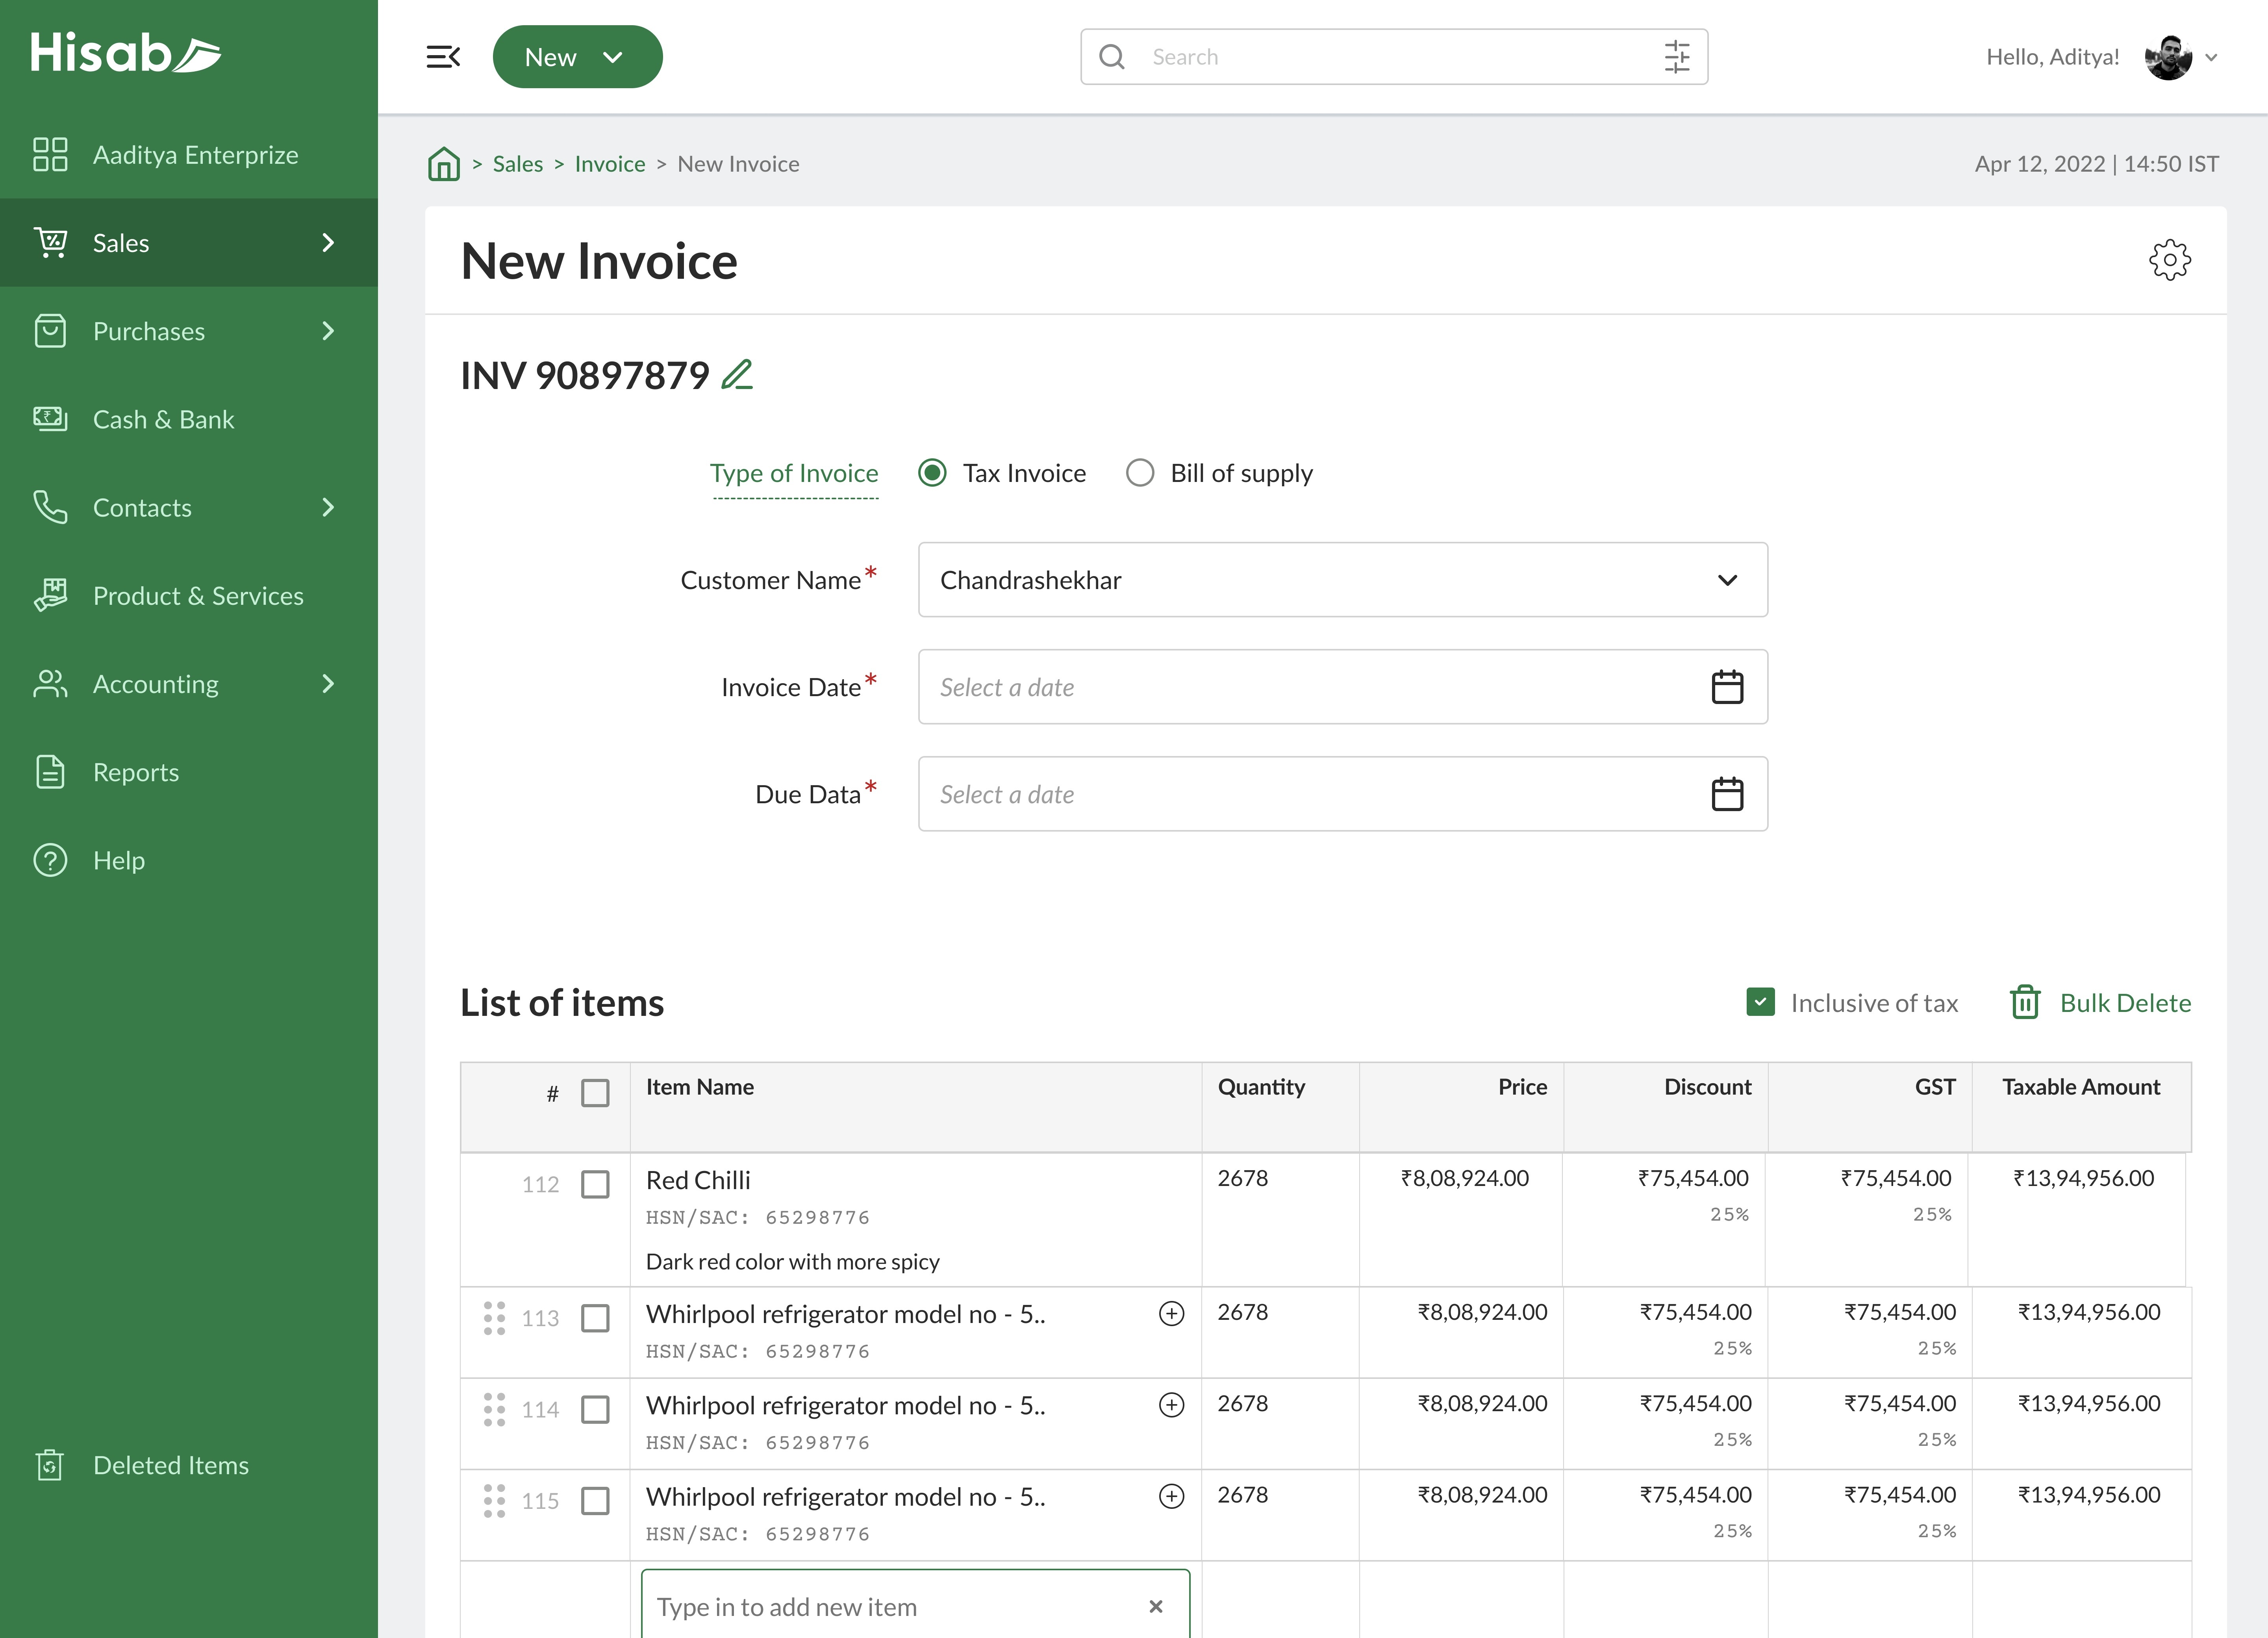Screen dimensions: 2268x1638
Task: Expand the Accounting submenu chevron
Action: point(328,684)
